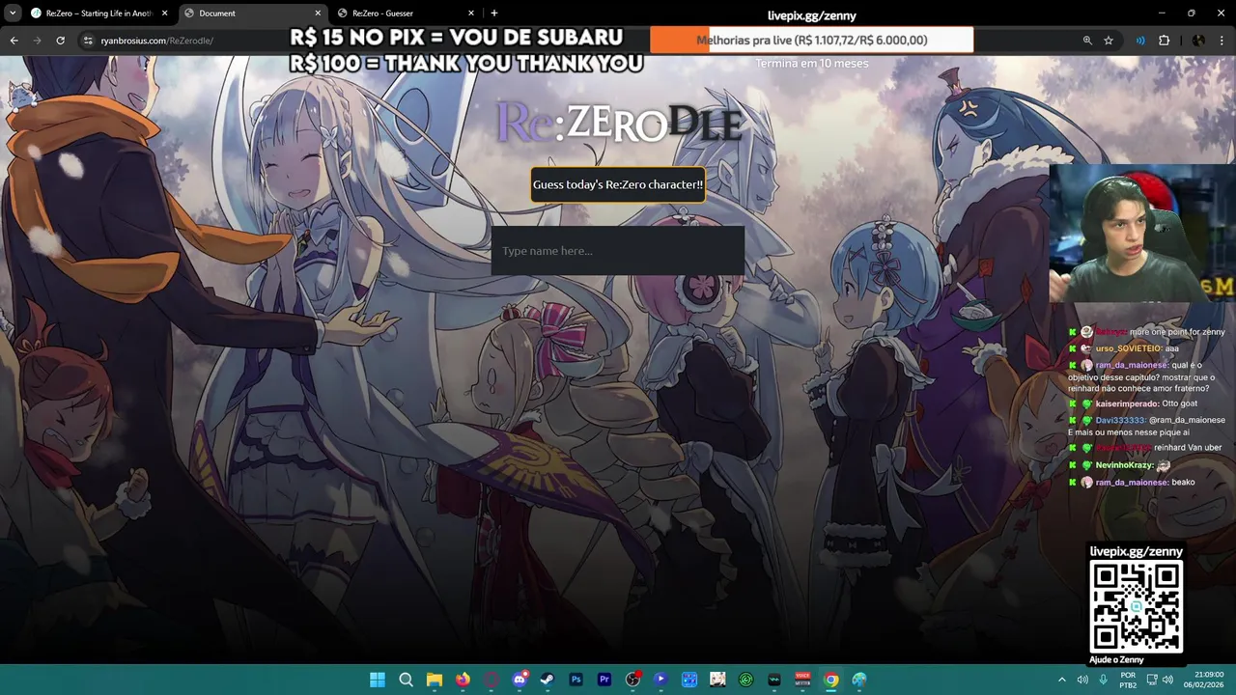Open Premiere Pro from the taskbar
The width and height of the screenshot is (1236, 695).
pyautogui.click(x=604, y=680)
